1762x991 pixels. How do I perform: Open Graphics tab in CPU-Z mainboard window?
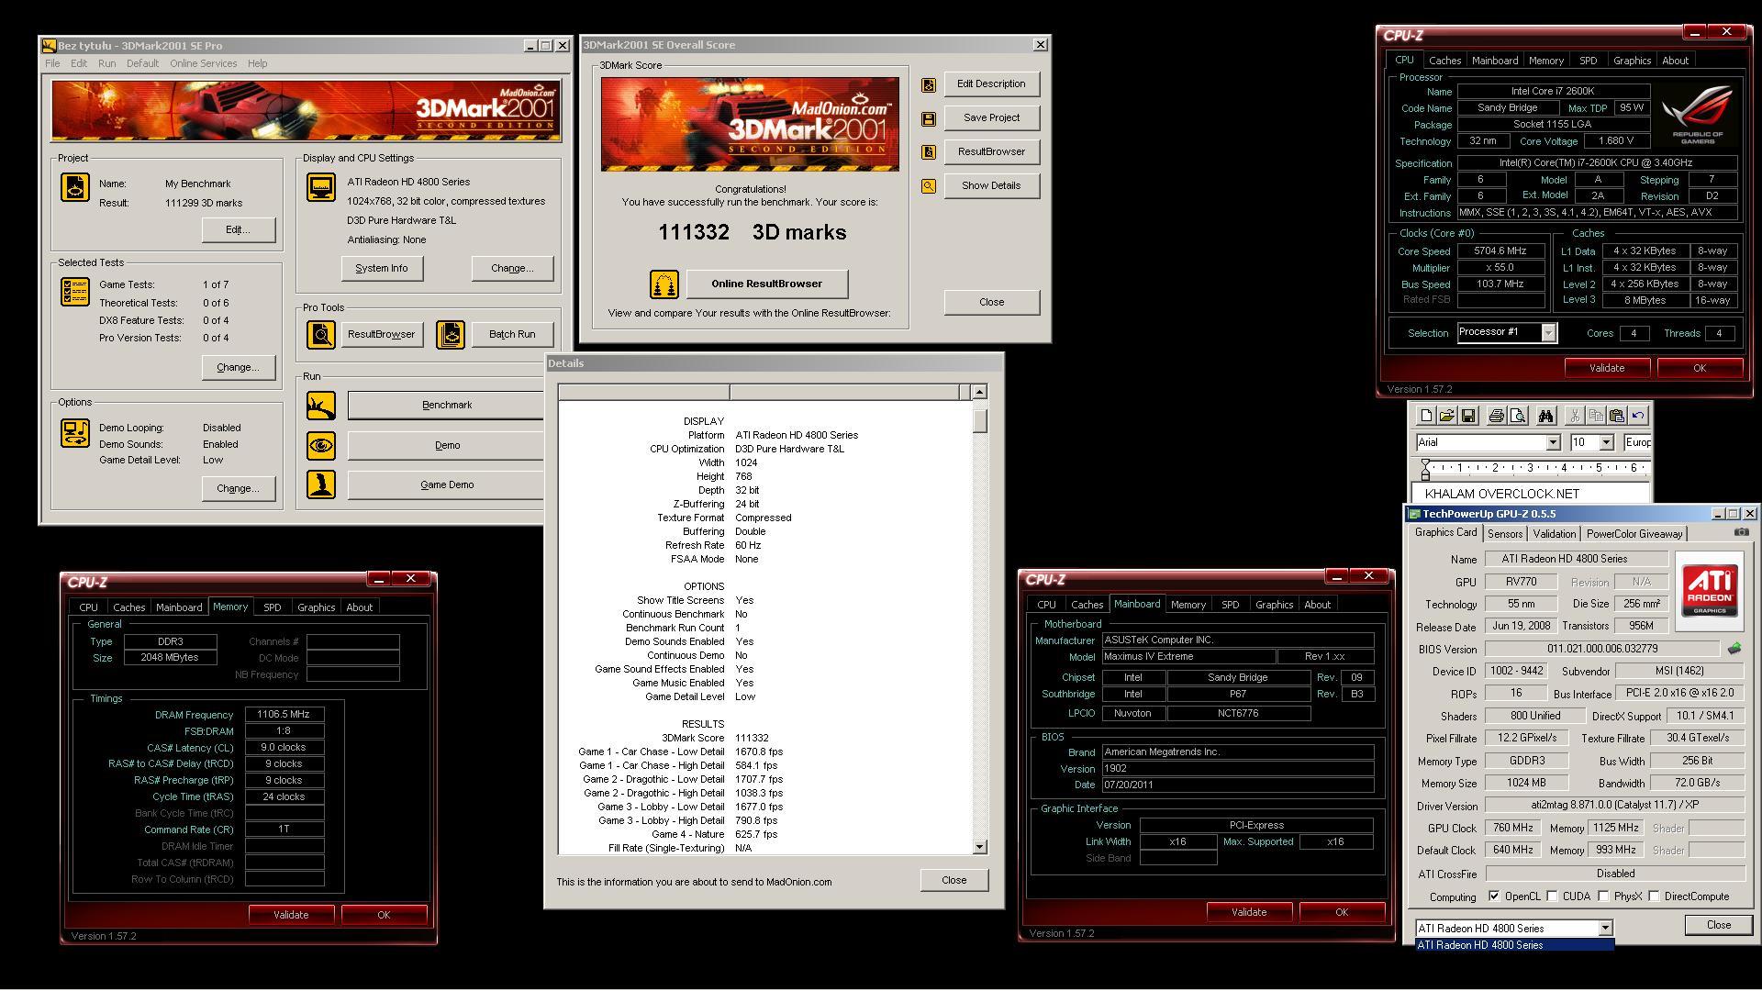tap(1274, 605)
